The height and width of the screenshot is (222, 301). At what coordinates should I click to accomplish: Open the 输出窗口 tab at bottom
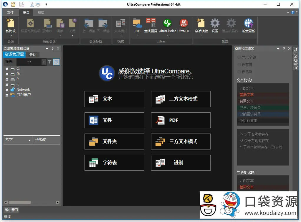click(x=11, y=210)
